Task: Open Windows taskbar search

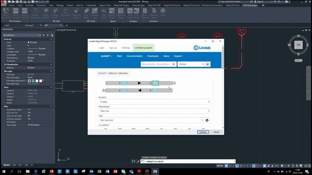Action: [12, 172]
